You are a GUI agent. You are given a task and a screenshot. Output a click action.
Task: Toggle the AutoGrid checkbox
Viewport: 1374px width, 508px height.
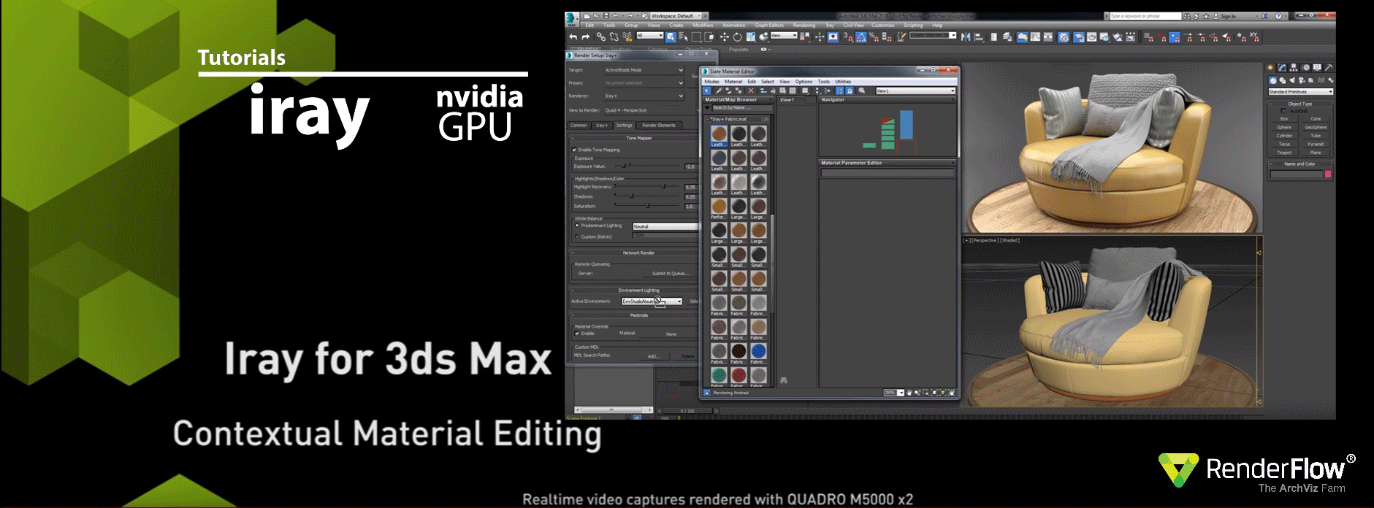(1283, 111)
